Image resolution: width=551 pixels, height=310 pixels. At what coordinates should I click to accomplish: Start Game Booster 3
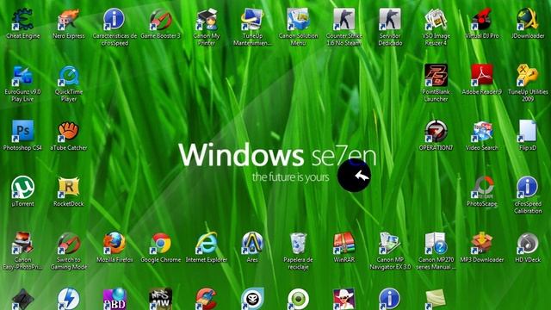[x=161, y=19]
